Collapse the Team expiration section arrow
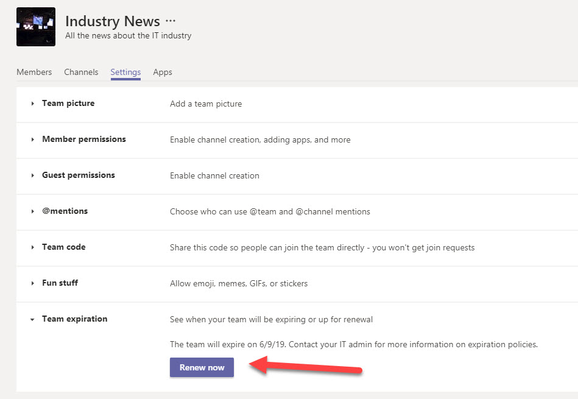 pyautogui.click(x=32, y=320)
